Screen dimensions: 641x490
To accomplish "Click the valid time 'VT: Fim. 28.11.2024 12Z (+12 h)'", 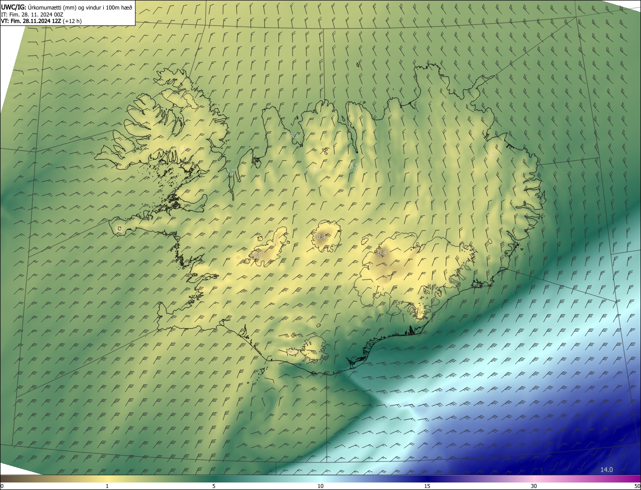I will (x=41, y=21).
